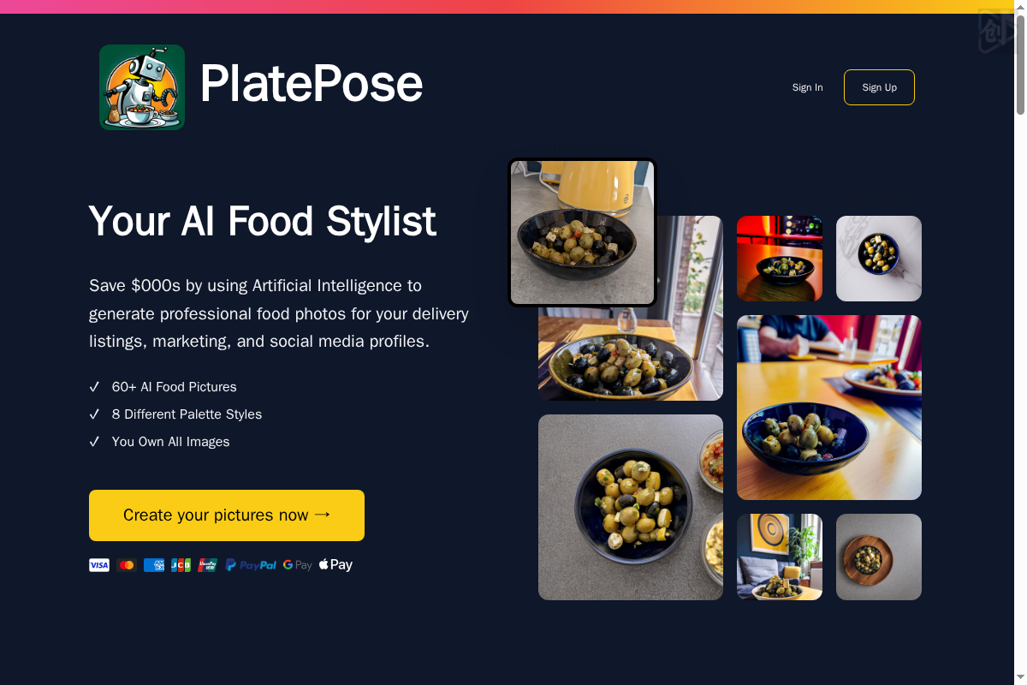The height and width of the screenshot is (685, 1027).
Task: Click the PayPal logo icon
Action: pos(251,565)
